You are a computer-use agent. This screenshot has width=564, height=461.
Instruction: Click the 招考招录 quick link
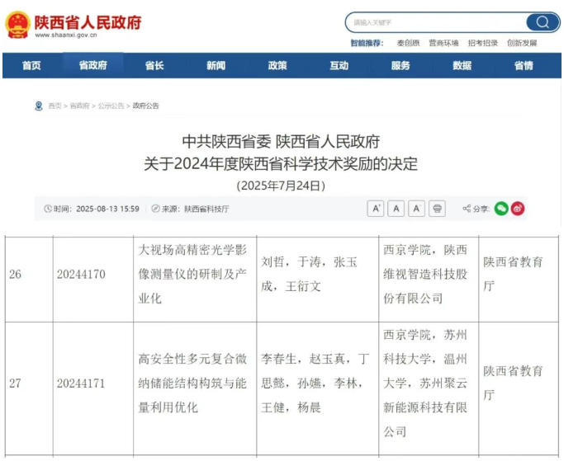tap(483, 43)
